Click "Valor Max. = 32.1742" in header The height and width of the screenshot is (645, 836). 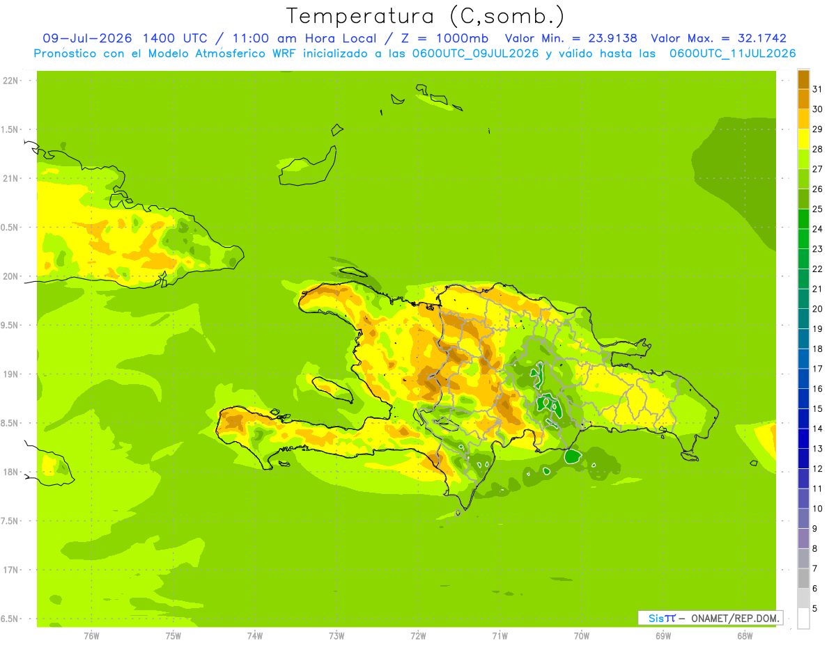(718, 38)
